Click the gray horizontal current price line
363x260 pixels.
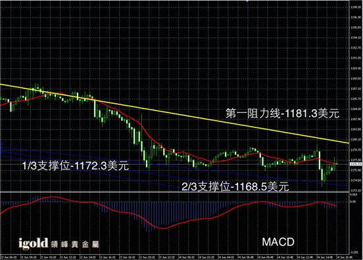pyautogui.click(x=174, y=164)
